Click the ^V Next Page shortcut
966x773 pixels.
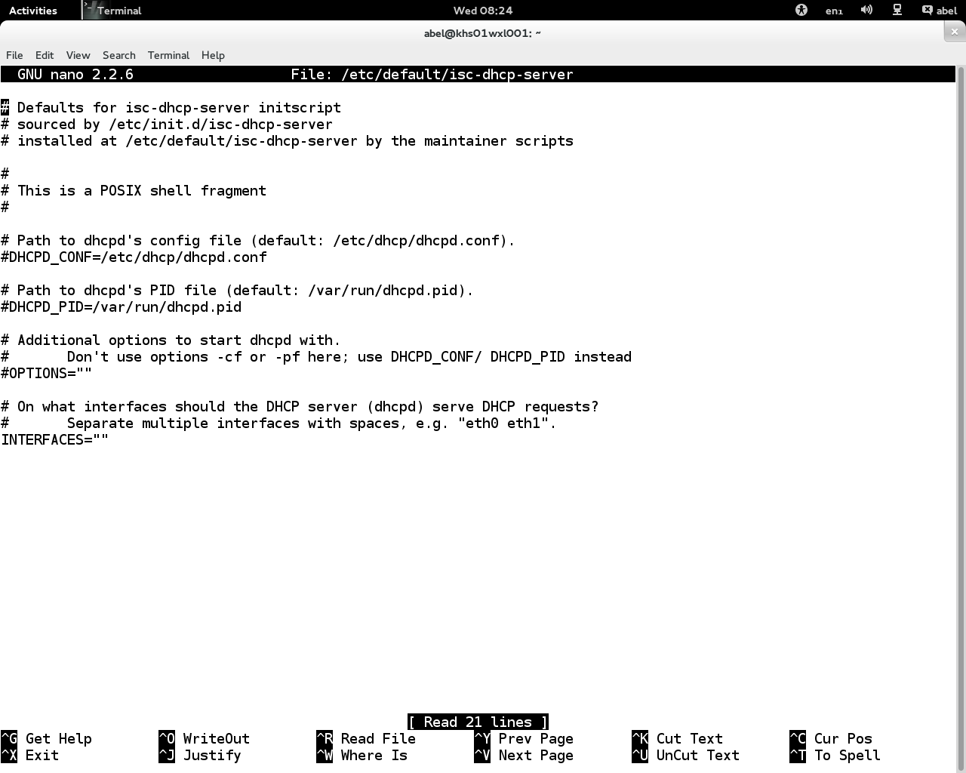(x=524, y=756)
